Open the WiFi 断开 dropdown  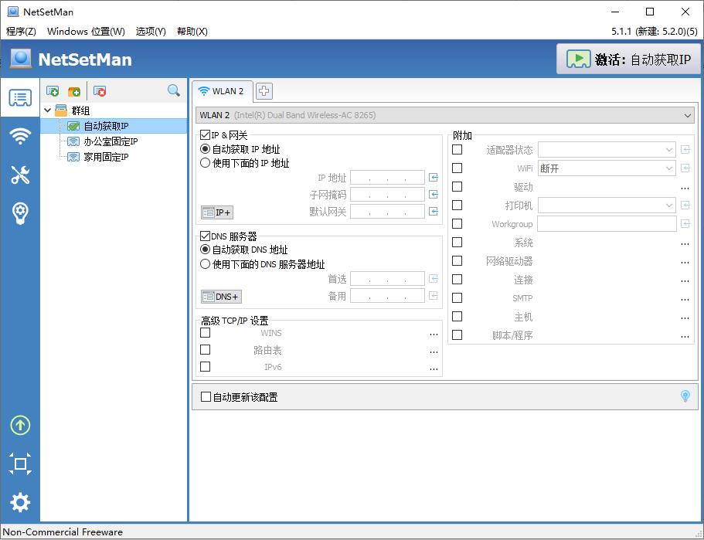coord(668,168)
